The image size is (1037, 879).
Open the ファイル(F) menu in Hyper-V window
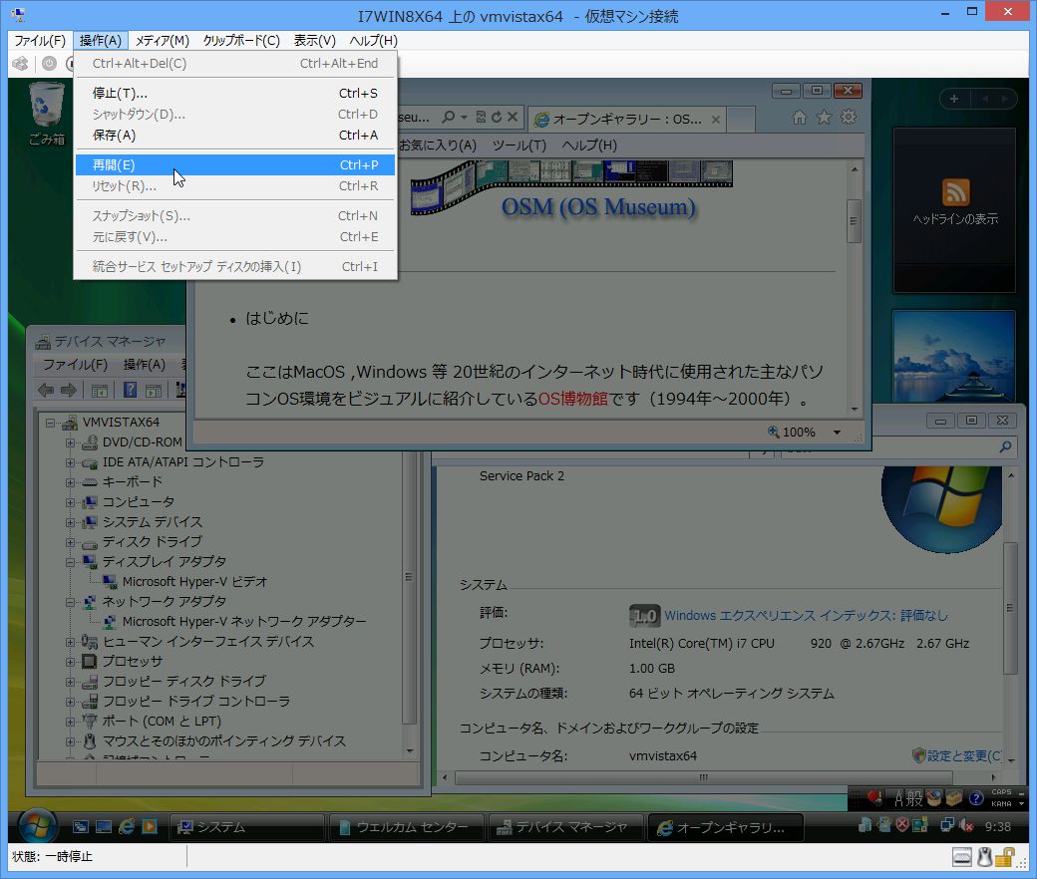[x=40, y=40]
